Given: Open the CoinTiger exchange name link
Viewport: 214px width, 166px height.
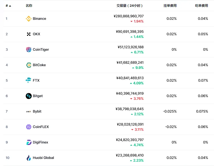Looking at the screenshot, I should pos(41,50).
